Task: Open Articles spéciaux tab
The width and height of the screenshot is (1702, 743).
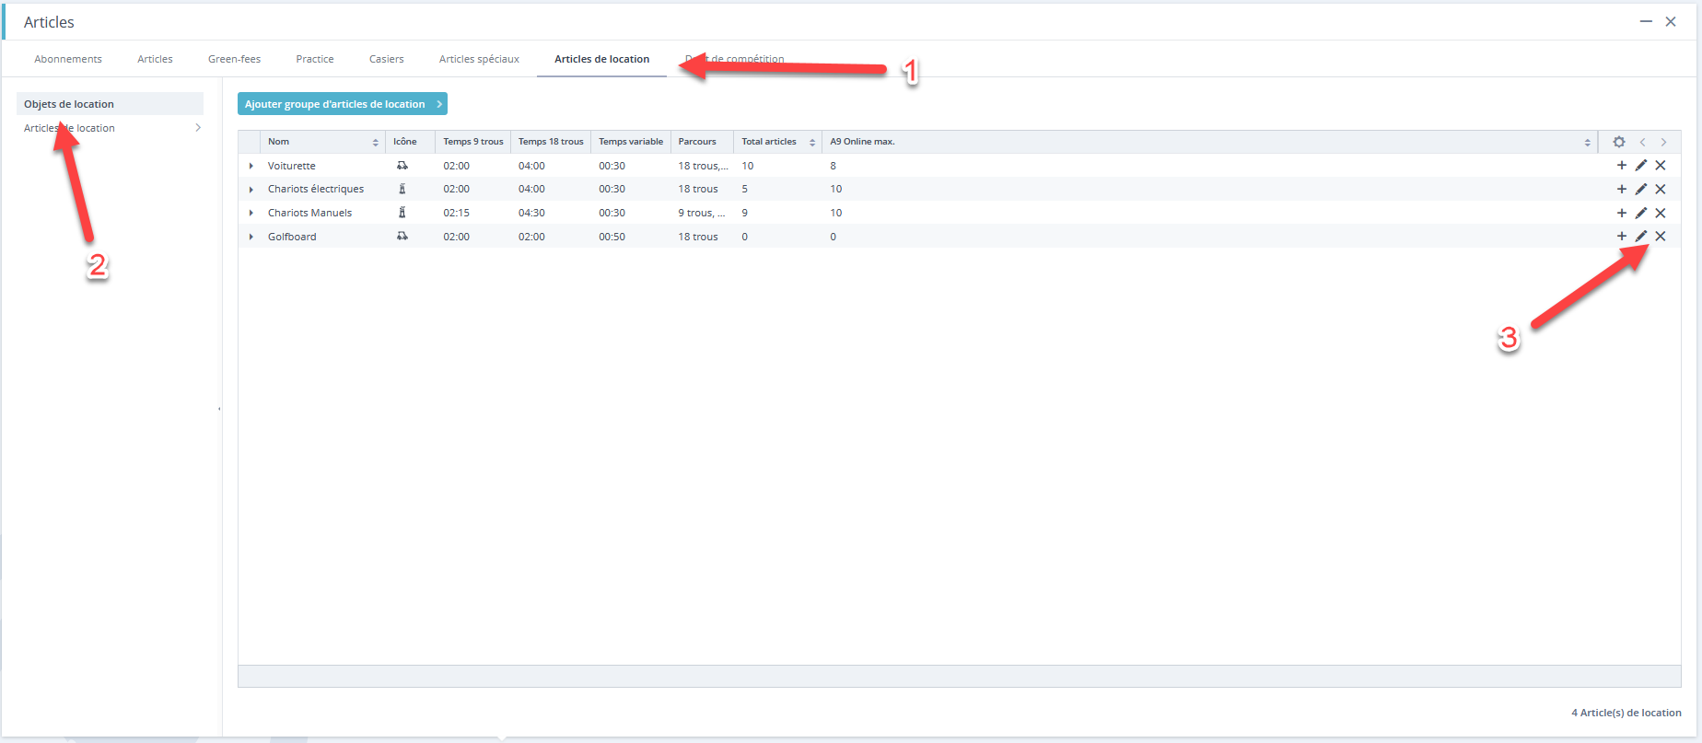Action: 479,59
